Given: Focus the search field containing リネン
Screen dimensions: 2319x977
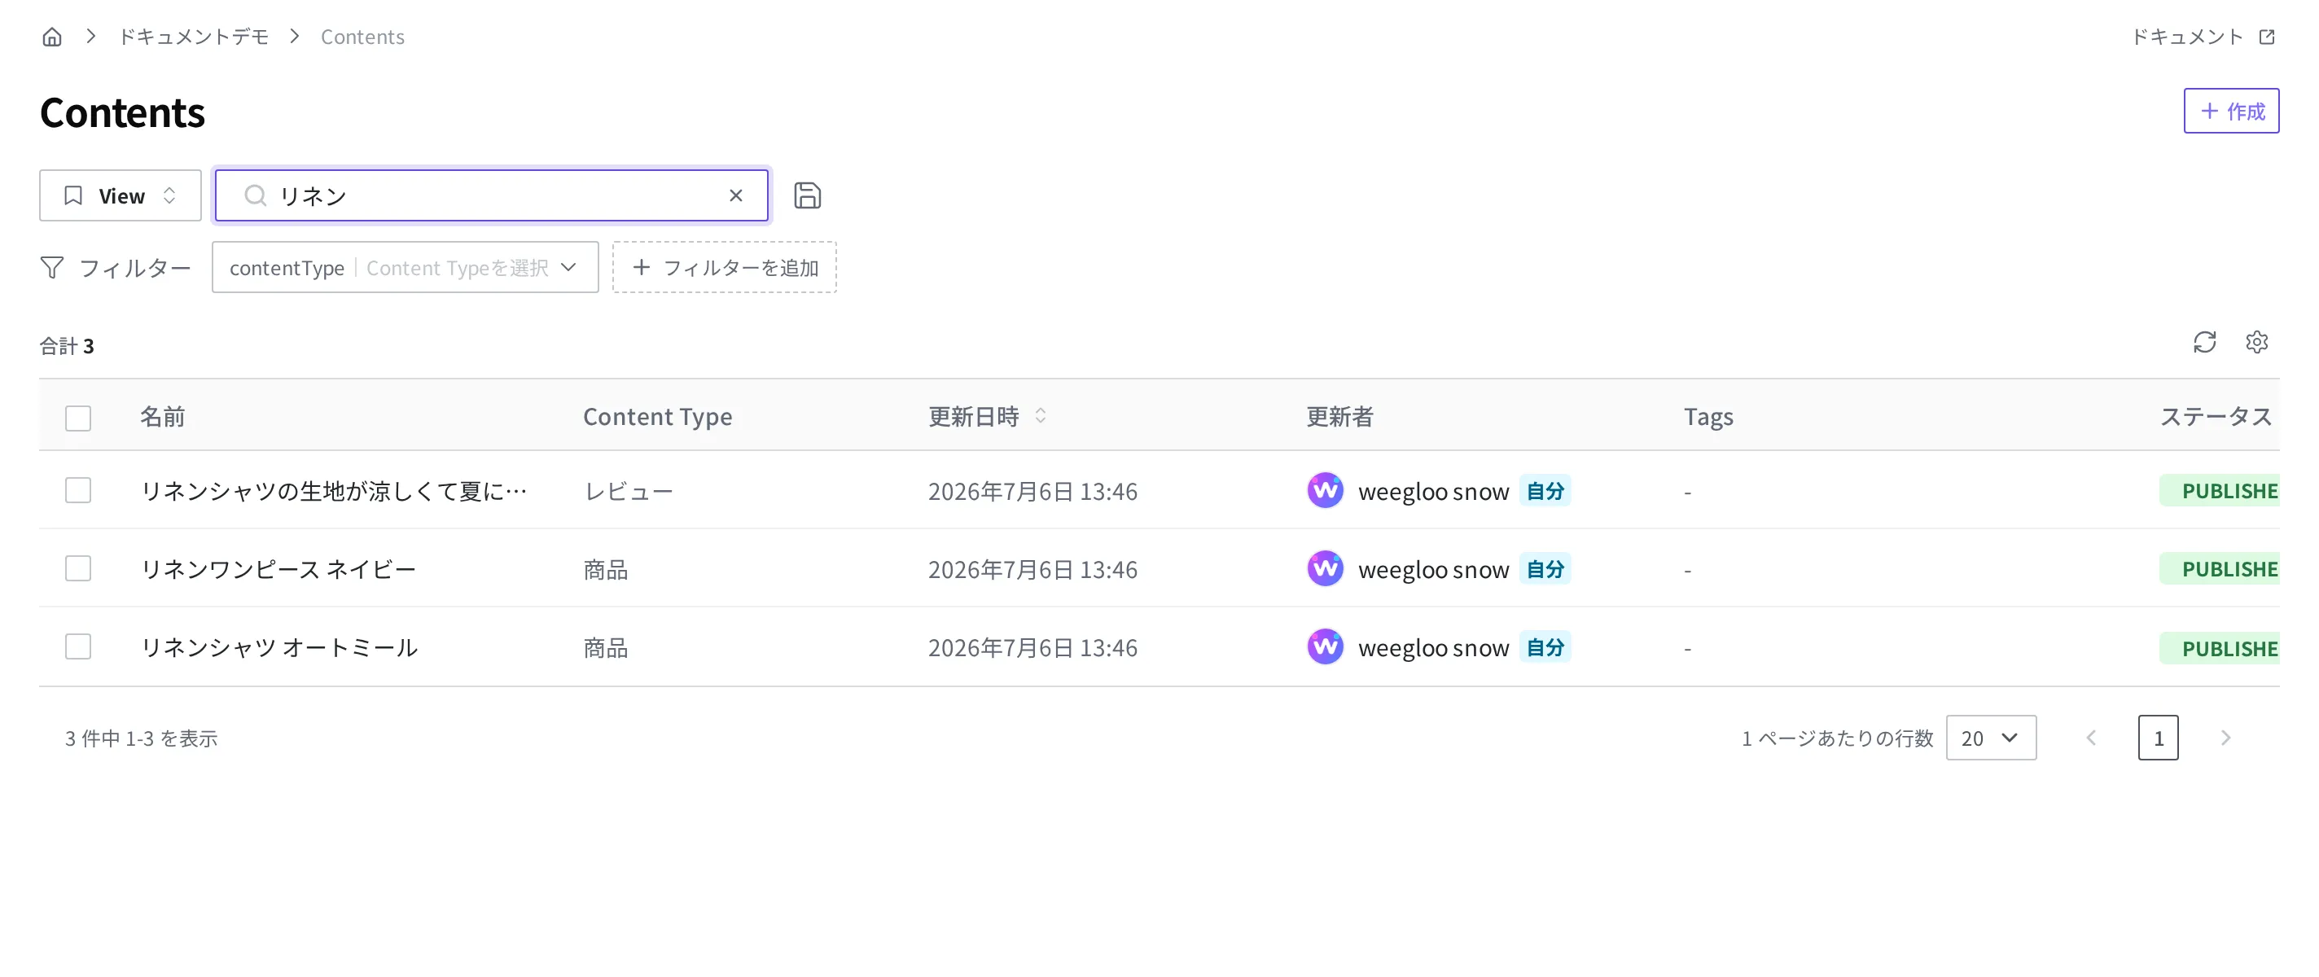Looking at the screenshot, I should point(492,195).
